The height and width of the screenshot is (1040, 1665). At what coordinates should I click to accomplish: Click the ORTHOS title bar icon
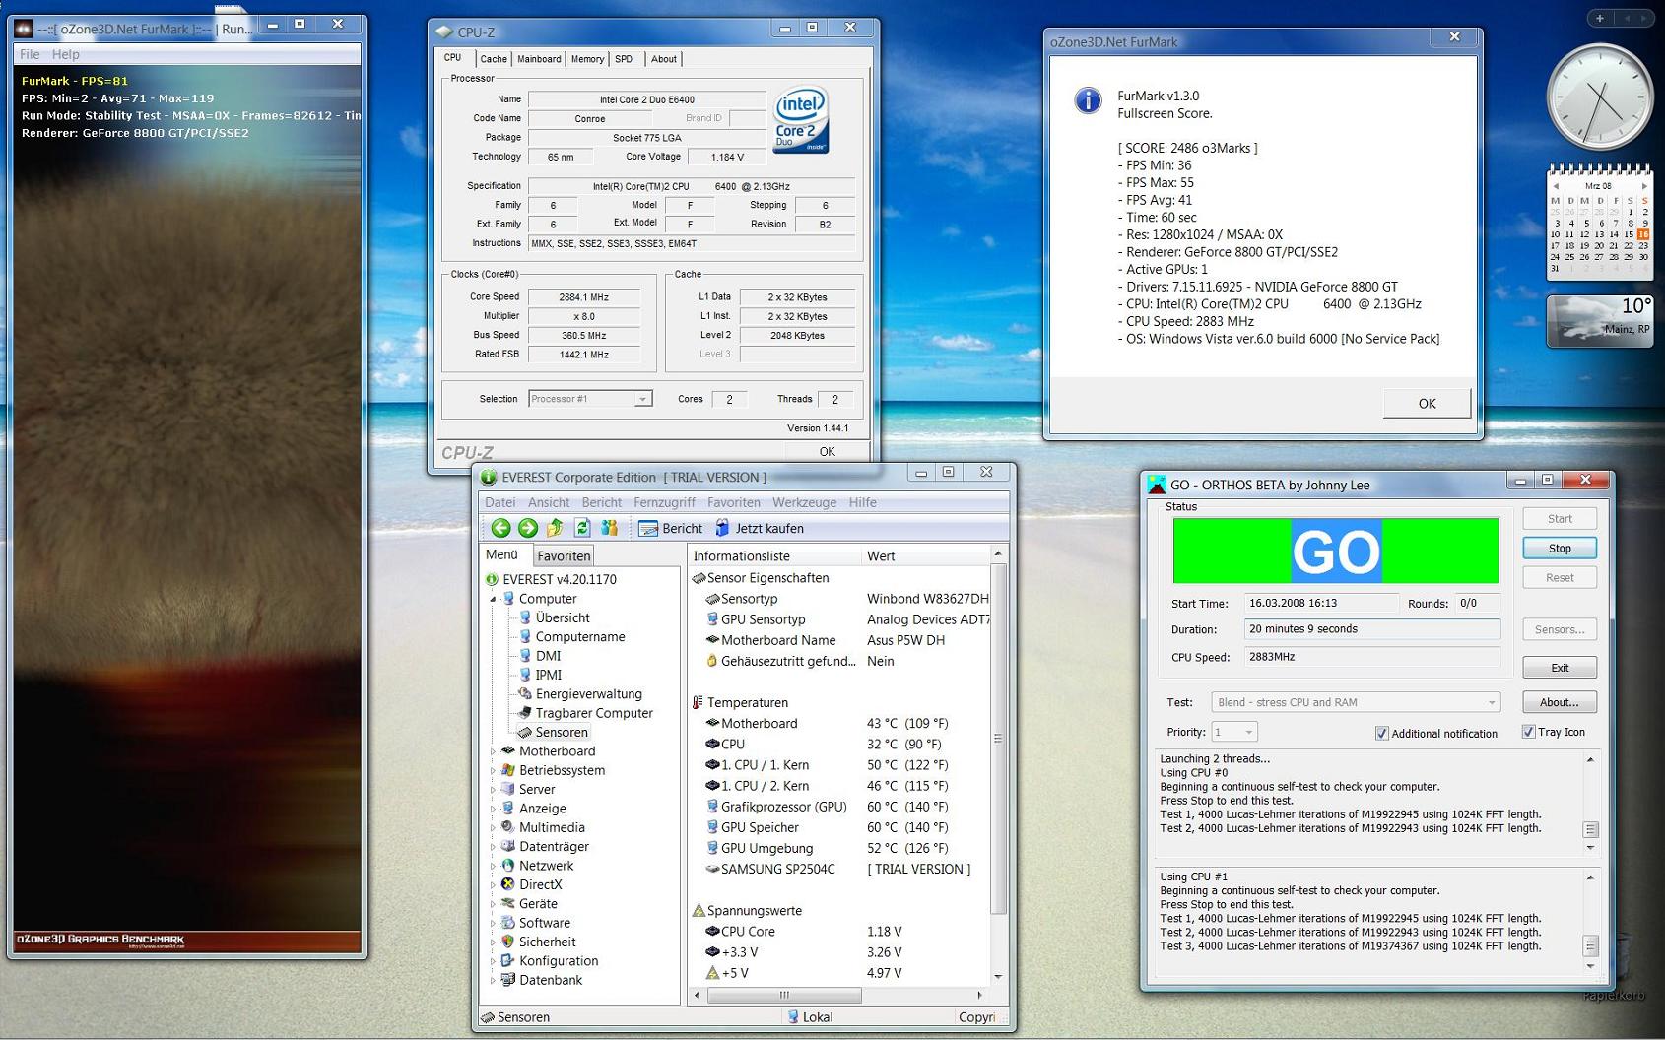coord(1157,485)
